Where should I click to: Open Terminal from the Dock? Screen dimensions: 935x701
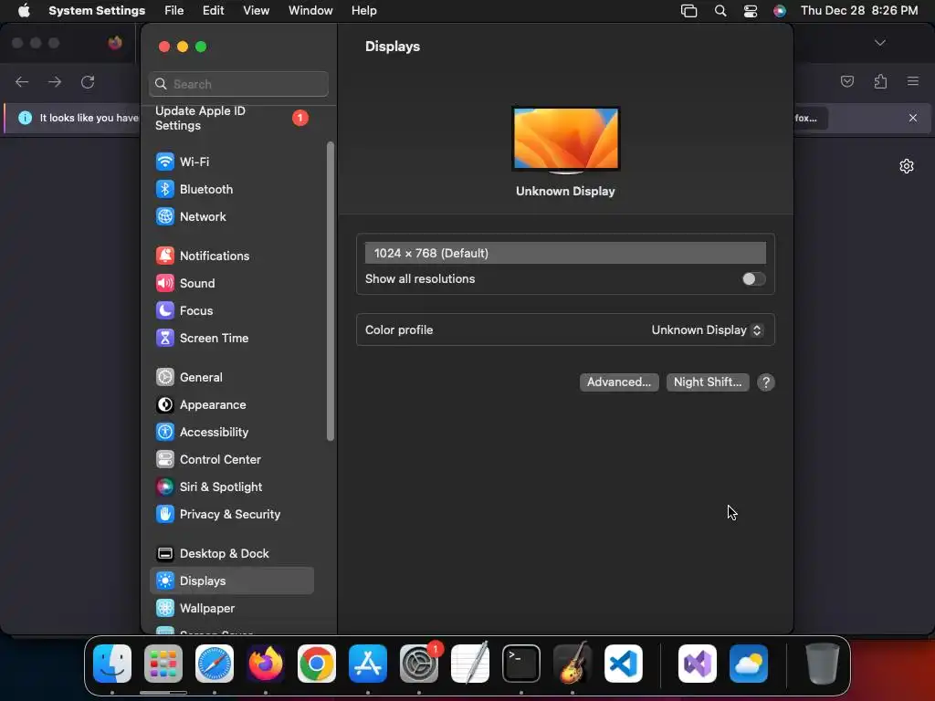521,664
